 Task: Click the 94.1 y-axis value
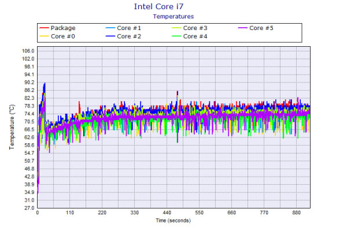point(29,74)
